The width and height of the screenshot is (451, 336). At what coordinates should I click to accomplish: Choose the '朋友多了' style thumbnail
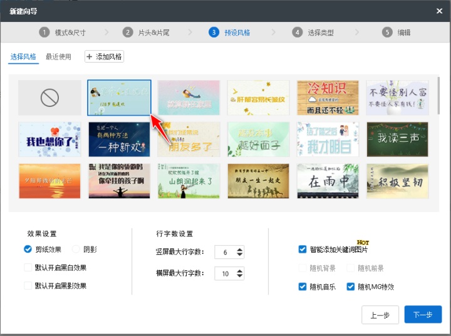pyautogui.click(x=189, y=140)
